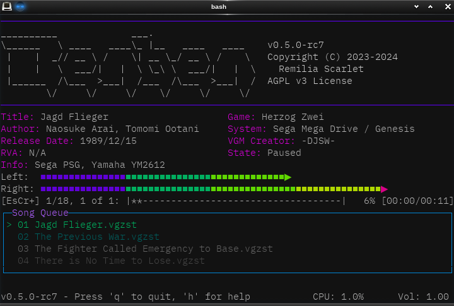Click the '6%' progress percentage
The height and width of the screenshot is (306, 454).
pos(370,201)
